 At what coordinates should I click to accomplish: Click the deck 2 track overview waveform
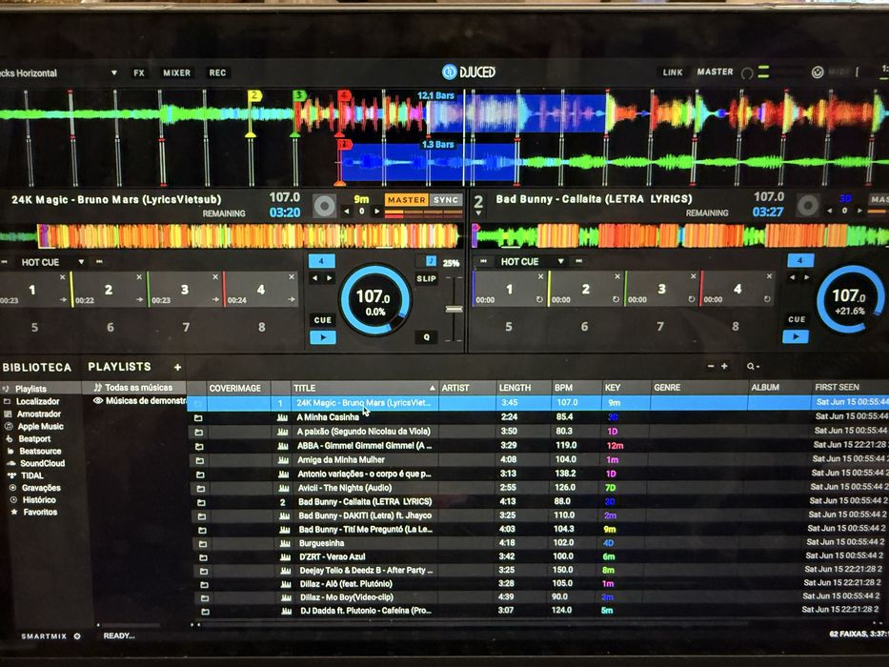[680, 234]
